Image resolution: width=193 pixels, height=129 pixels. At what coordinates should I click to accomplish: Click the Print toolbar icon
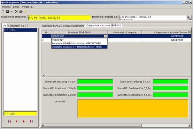tap(21, 12)
